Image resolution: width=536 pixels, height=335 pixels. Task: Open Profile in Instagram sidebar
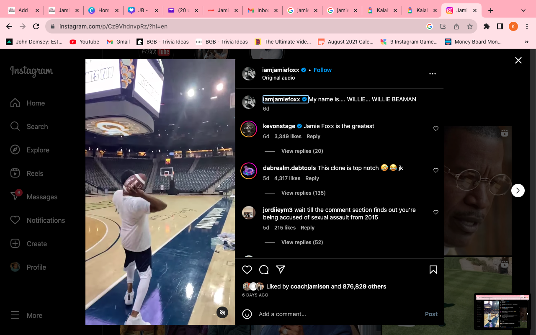tap(28, 267)
